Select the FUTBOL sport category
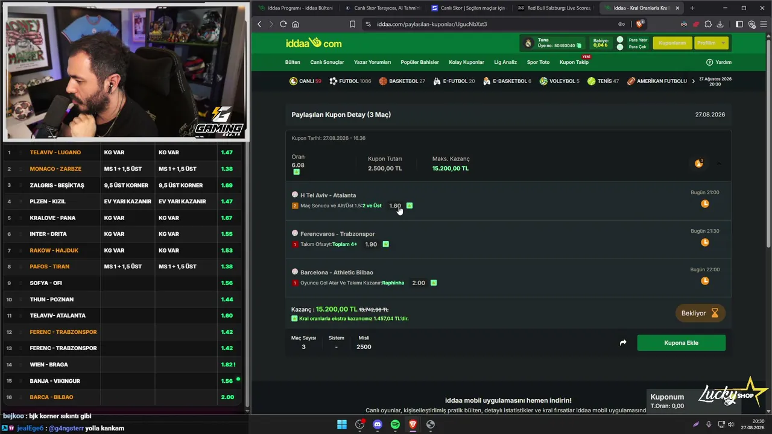The height and width of the screenshot is (434, 772). click(x=350, y=81)
